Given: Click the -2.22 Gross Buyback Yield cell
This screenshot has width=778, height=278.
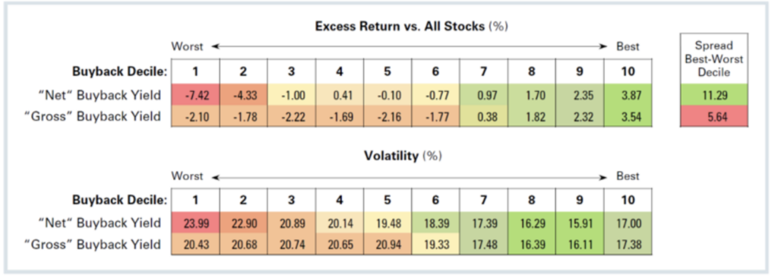Looking at the screenshot, I should [x=292, y=116].
